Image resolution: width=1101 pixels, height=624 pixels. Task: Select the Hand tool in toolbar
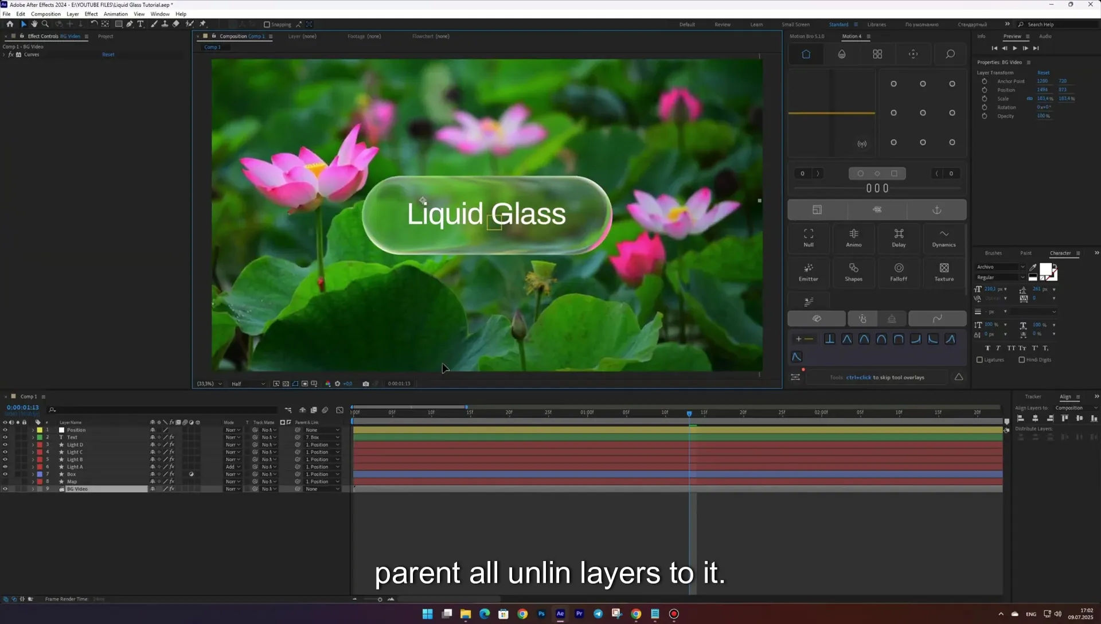pos(34,24)
